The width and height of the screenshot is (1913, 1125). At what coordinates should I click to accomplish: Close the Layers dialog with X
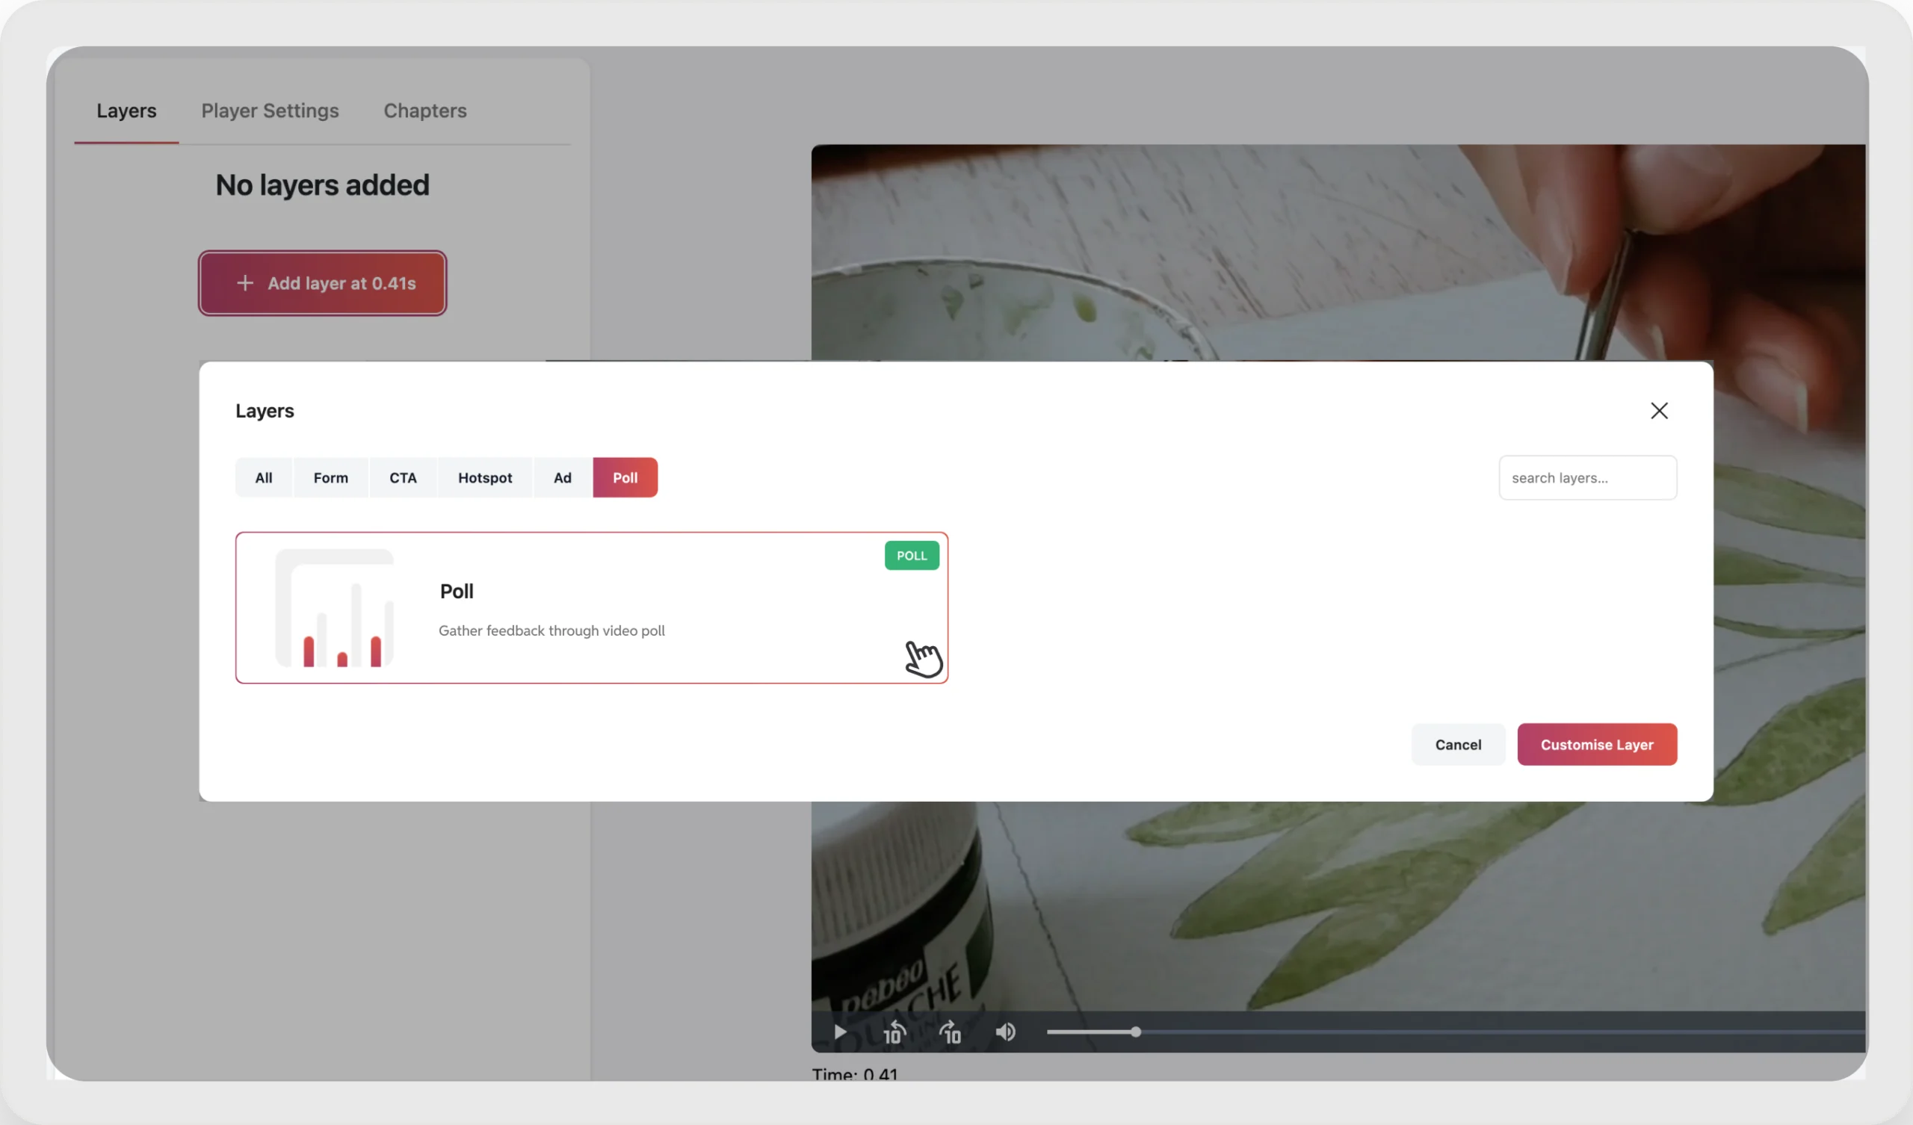pyautogui.click(x=1659, y=411)
